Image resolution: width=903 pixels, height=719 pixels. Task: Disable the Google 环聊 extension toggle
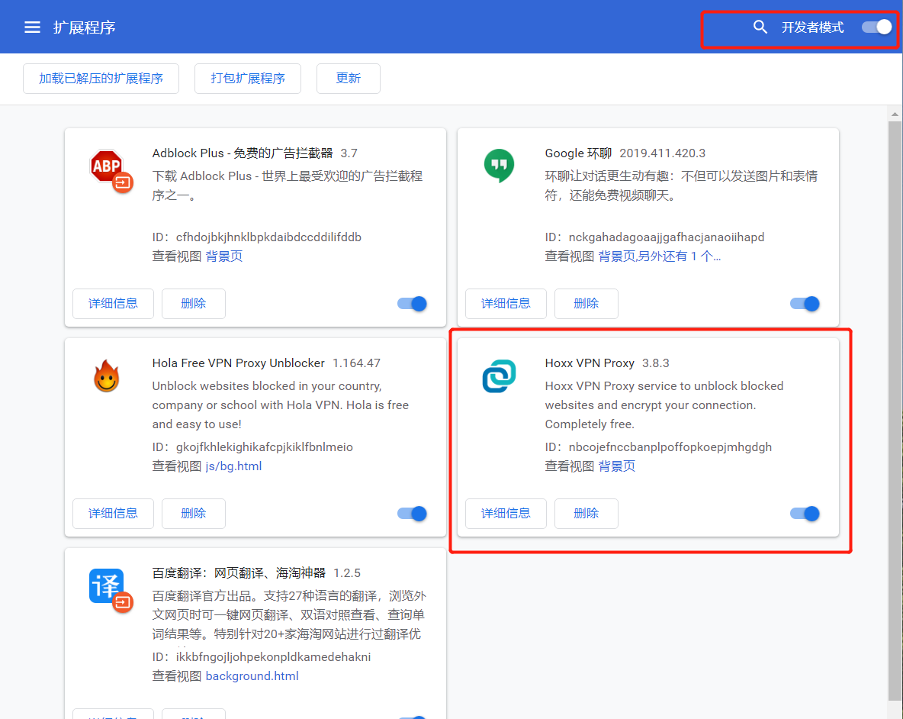coord(805,304)
